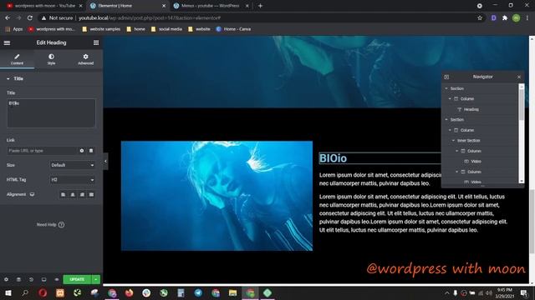This screenshot has width=535, height=300.
Task: Click Preview Changes eye icon
Action: coord(57,280)
